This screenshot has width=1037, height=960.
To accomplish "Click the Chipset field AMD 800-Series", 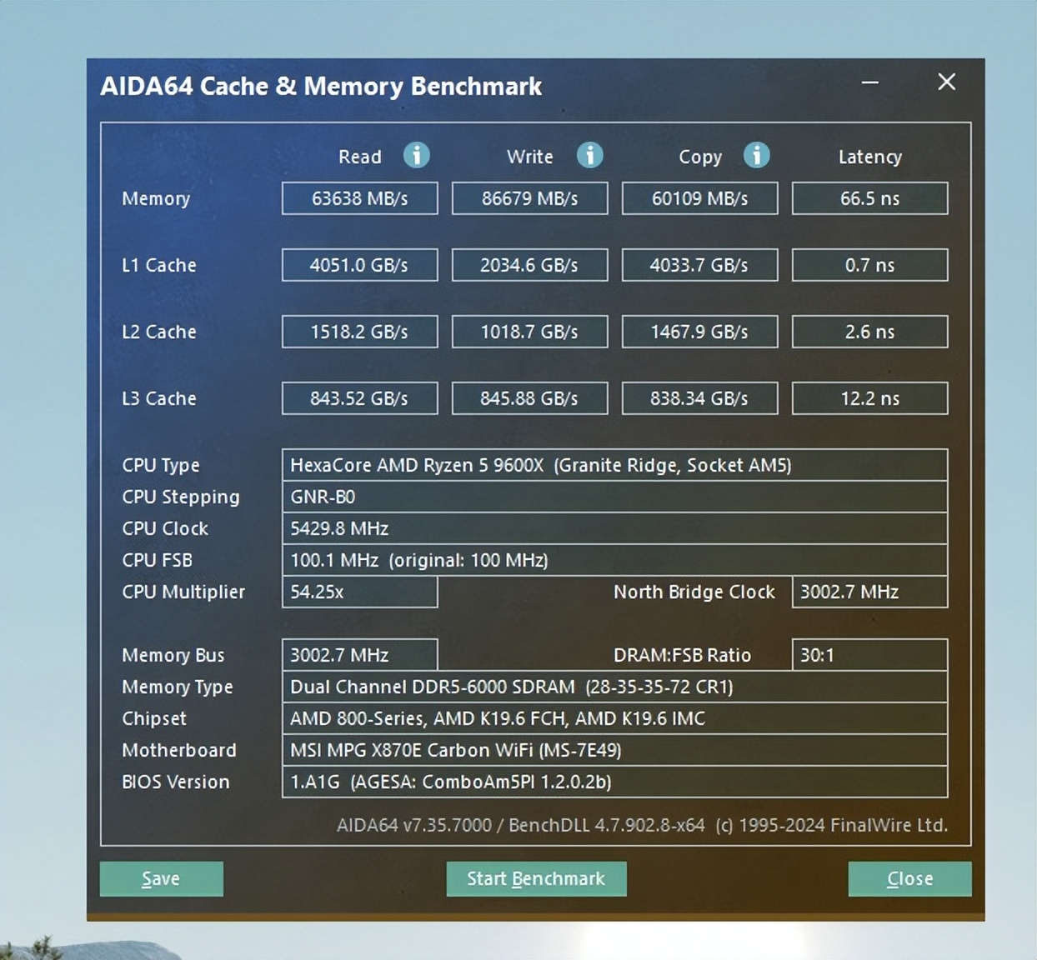I will tap(614, 718).
